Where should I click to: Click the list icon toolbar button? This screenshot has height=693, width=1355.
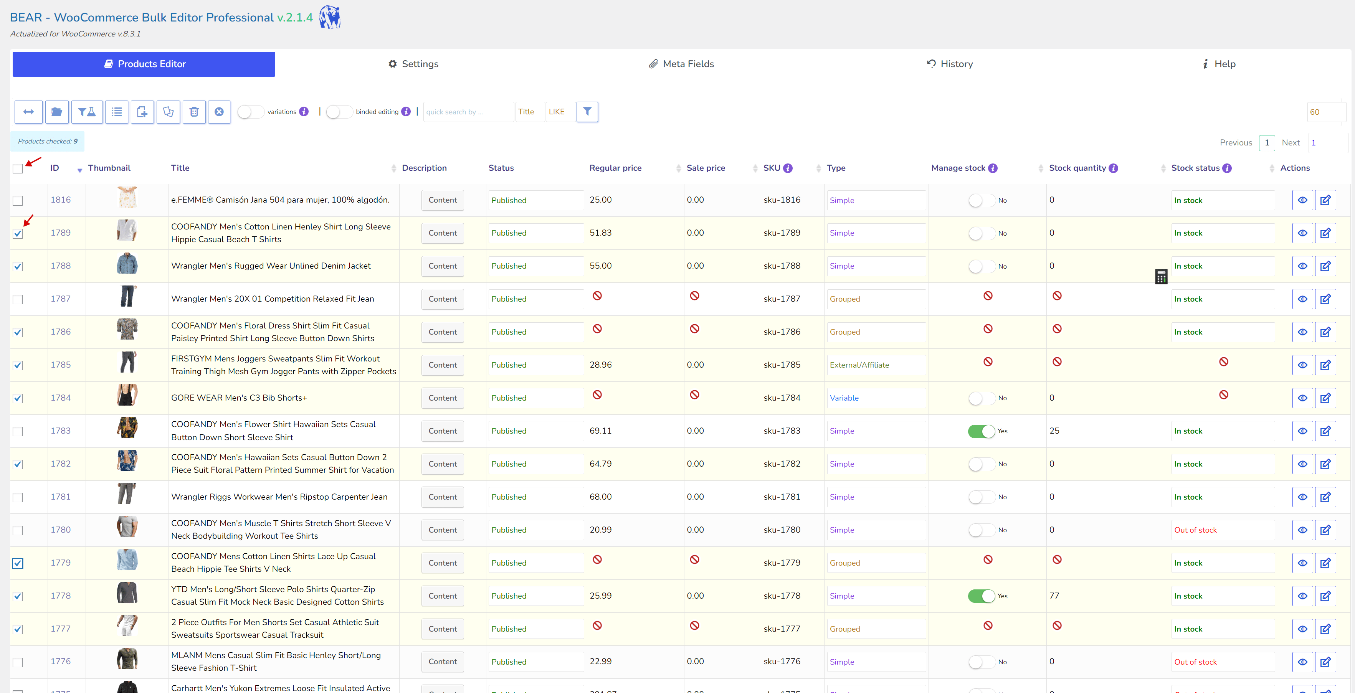[x=117, y=111]
